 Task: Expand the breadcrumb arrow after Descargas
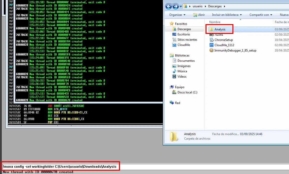click(x=225, y=6)
